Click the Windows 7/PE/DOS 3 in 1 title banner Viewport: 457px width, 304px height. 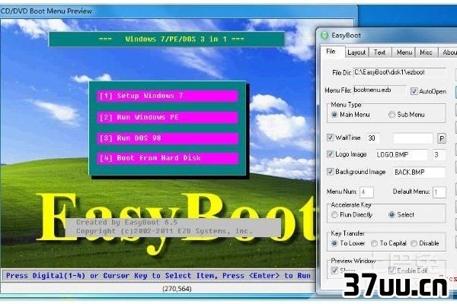(x=166, y=40)
